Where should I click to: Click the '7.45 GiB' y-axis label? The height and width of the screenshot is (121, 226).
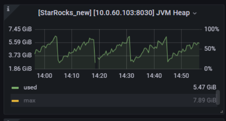[20, 29]
